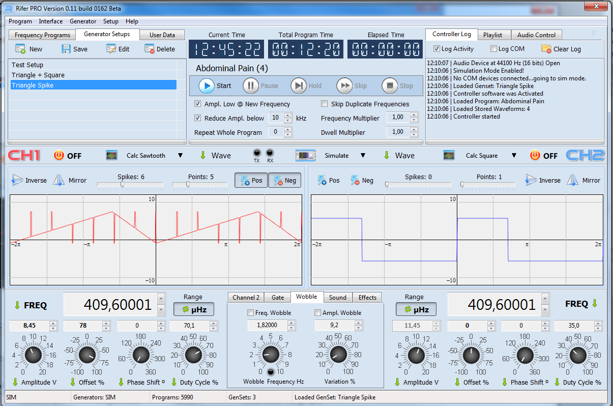Click the CH1 Calc Sawtooth waveform icon

[111, 155]
